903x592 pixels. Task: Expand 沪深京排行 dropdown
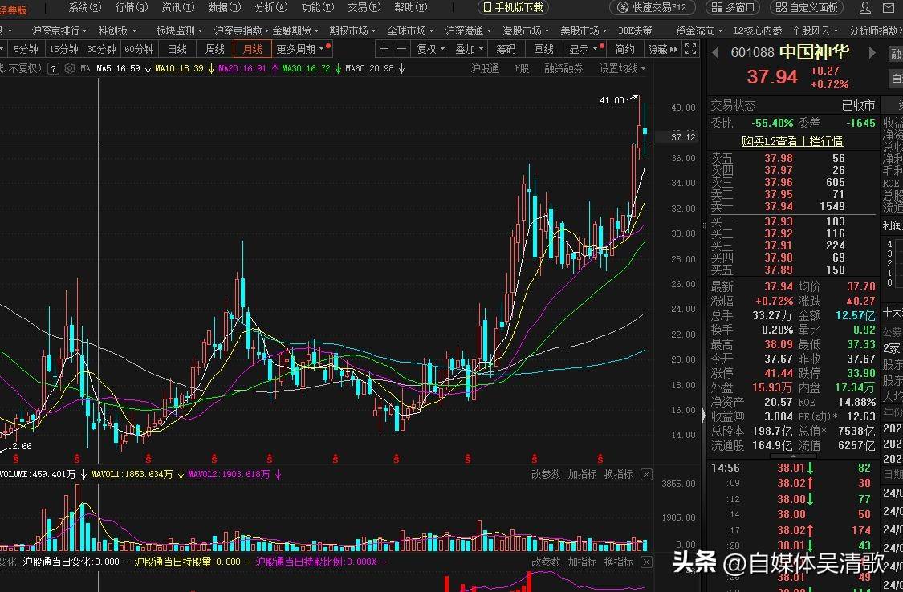click(59, 30)
